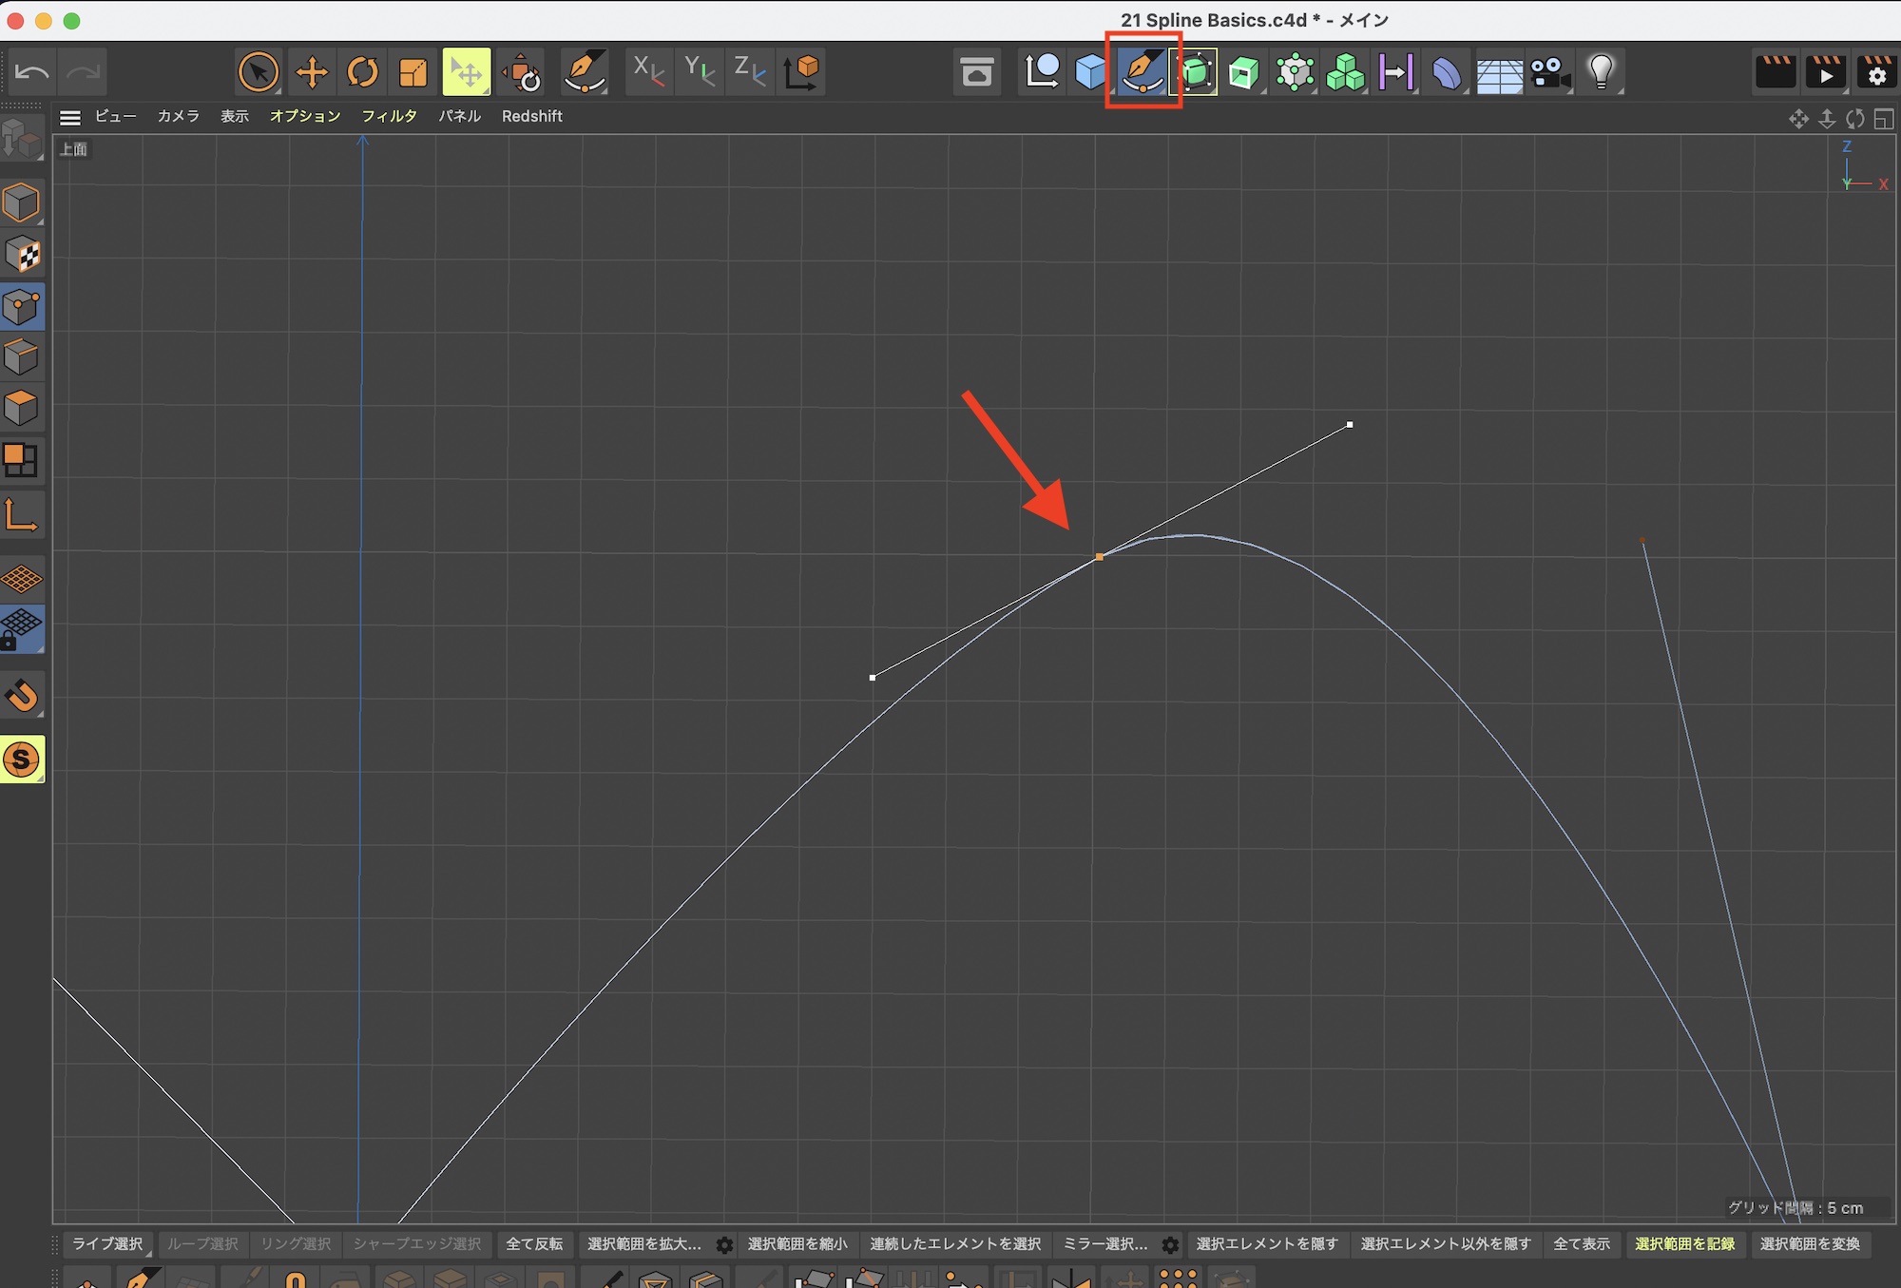Click the Camera object icon
Screen dimensions: 1901x1288
point(1550,72)
